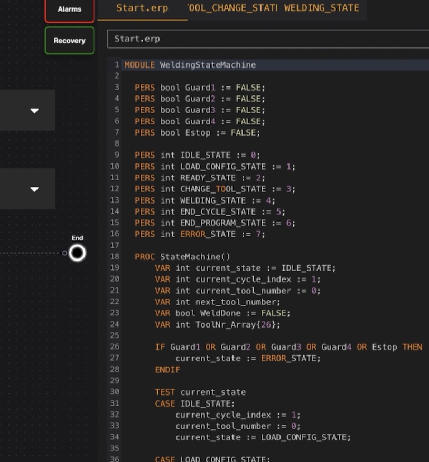Click the line 'PERS bool Estop := FALSE;'
429x462 pixels.
tap(198, 132)
